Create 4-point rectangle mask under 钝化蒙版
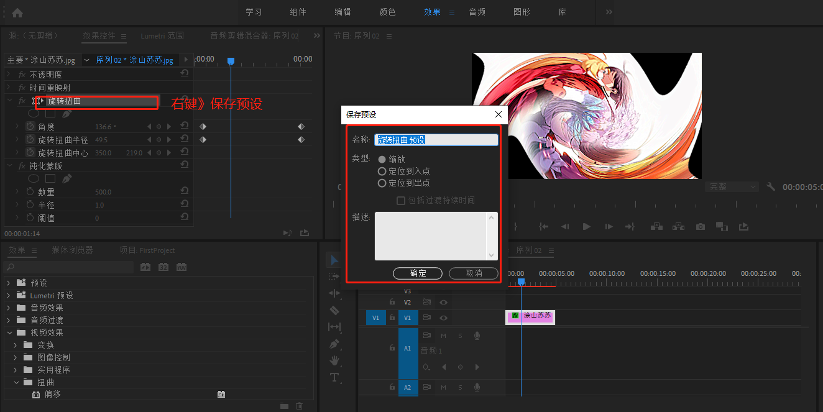The height and width of the screenshot is (412, 823). coord(50,179)
